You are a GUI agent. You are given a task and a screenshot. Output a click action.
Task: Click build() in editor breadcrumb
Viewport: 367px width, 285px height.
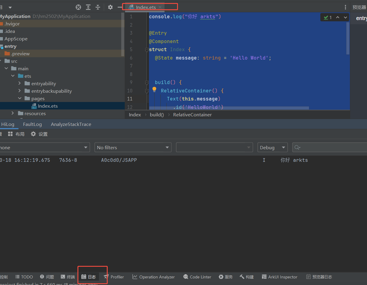coord(157,115)
